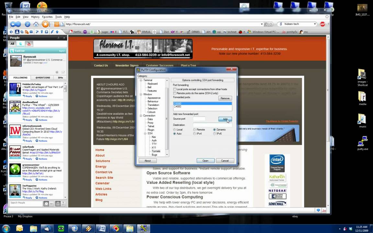Open the My World globe icon in Flock toolbar
The height and width of the screenshot is (233, 373).
[x=11, y=32]
